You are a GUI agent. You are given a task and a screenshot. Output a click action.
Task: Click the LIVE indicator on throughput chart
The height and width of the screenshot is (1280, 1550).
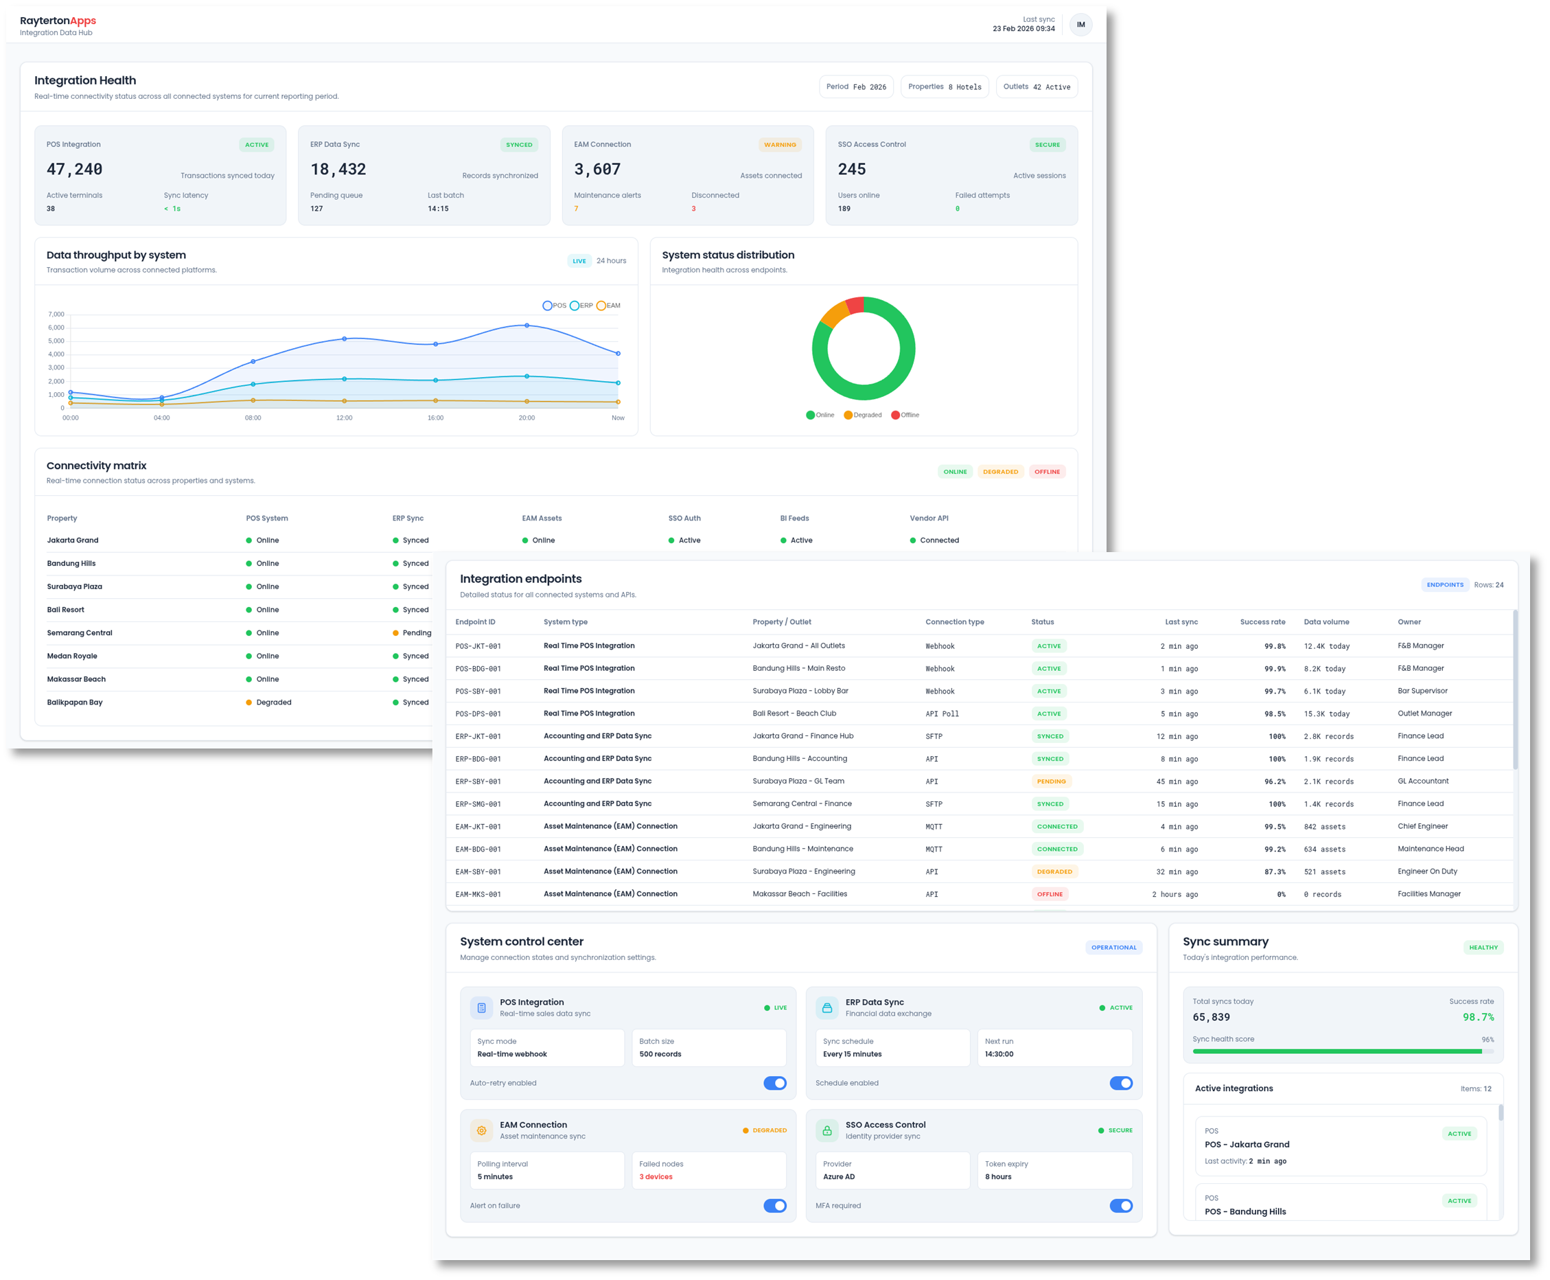(x=579, y=260)
